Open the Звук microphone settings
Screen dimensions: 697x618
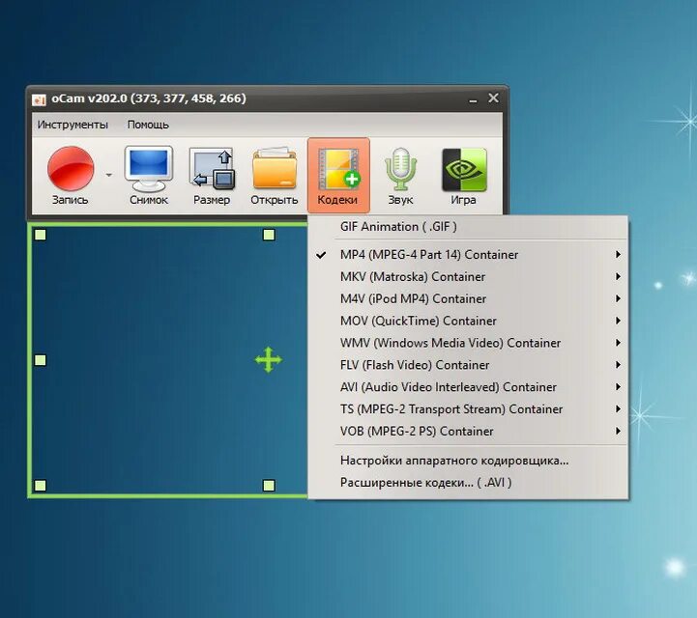pos(400,176)
